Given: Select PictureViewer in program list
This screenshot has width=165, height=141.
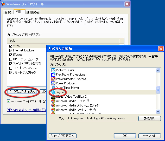Looking at the screenshot, I should (x=65, y=70).
